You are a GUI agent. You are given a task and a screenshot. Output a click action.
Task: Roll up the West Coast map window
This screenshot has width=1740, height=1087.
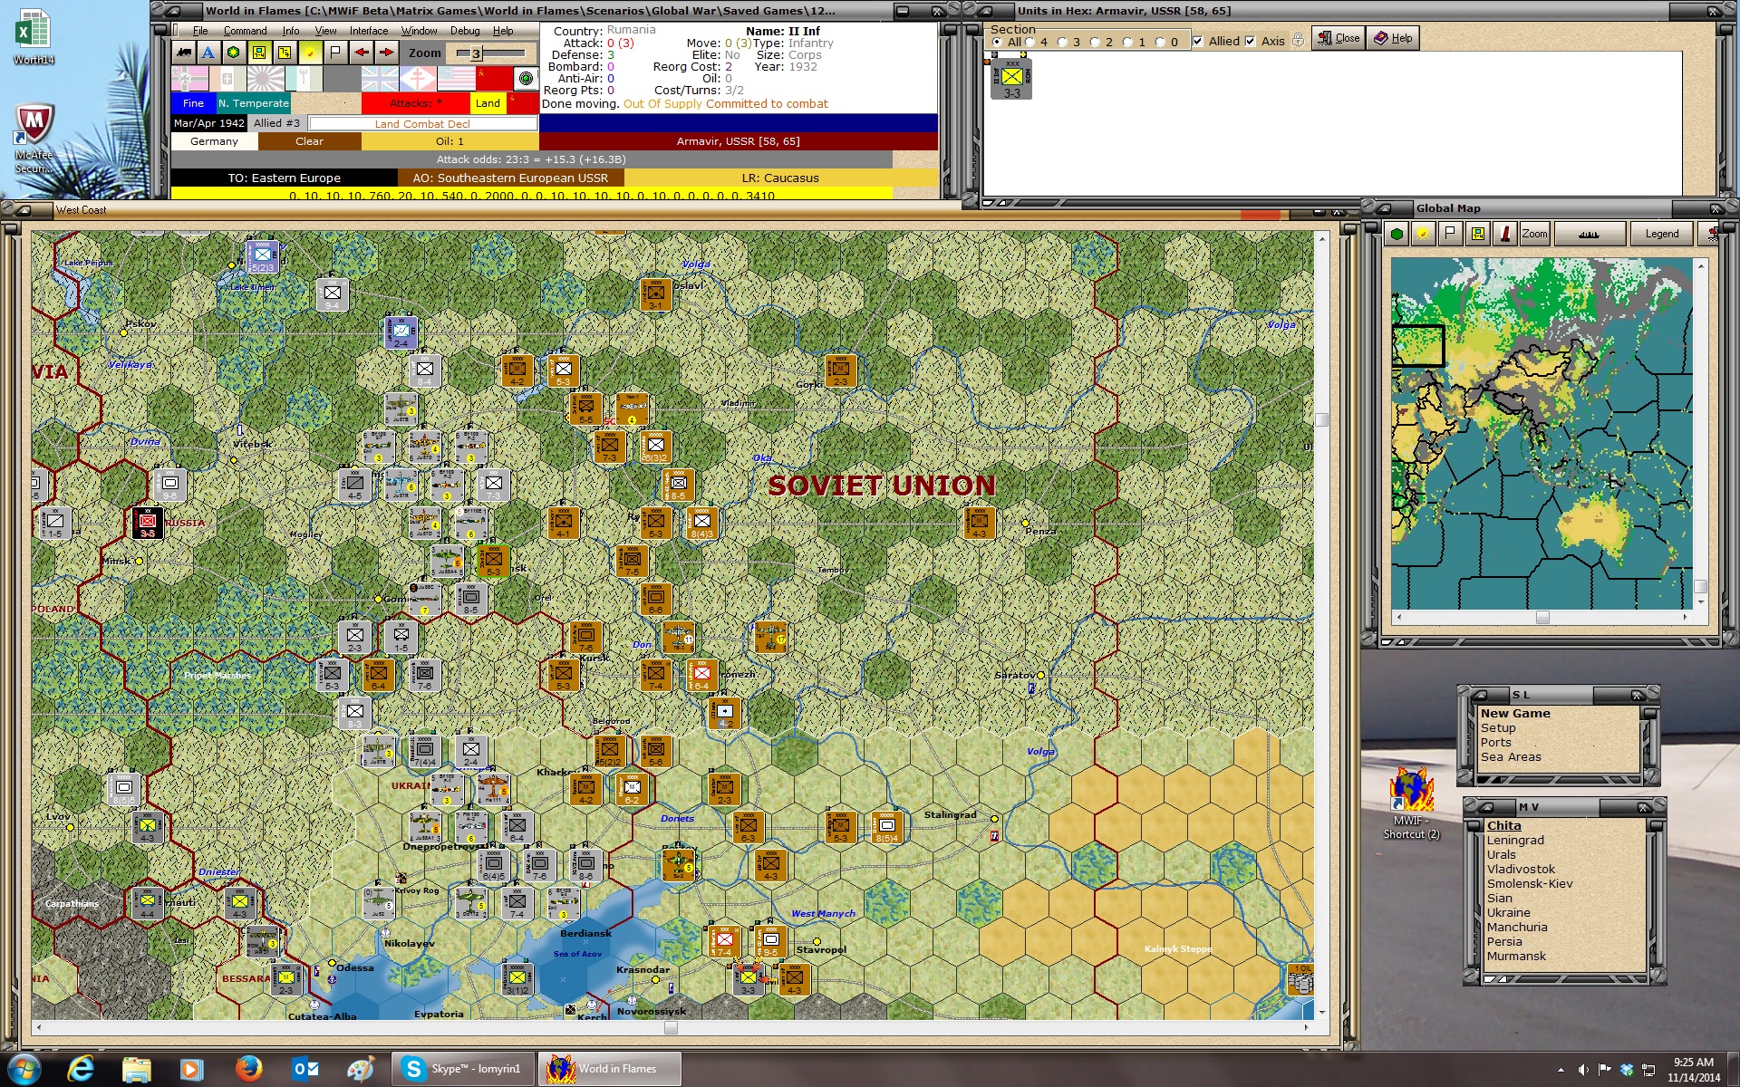click(x=24, y=210)
